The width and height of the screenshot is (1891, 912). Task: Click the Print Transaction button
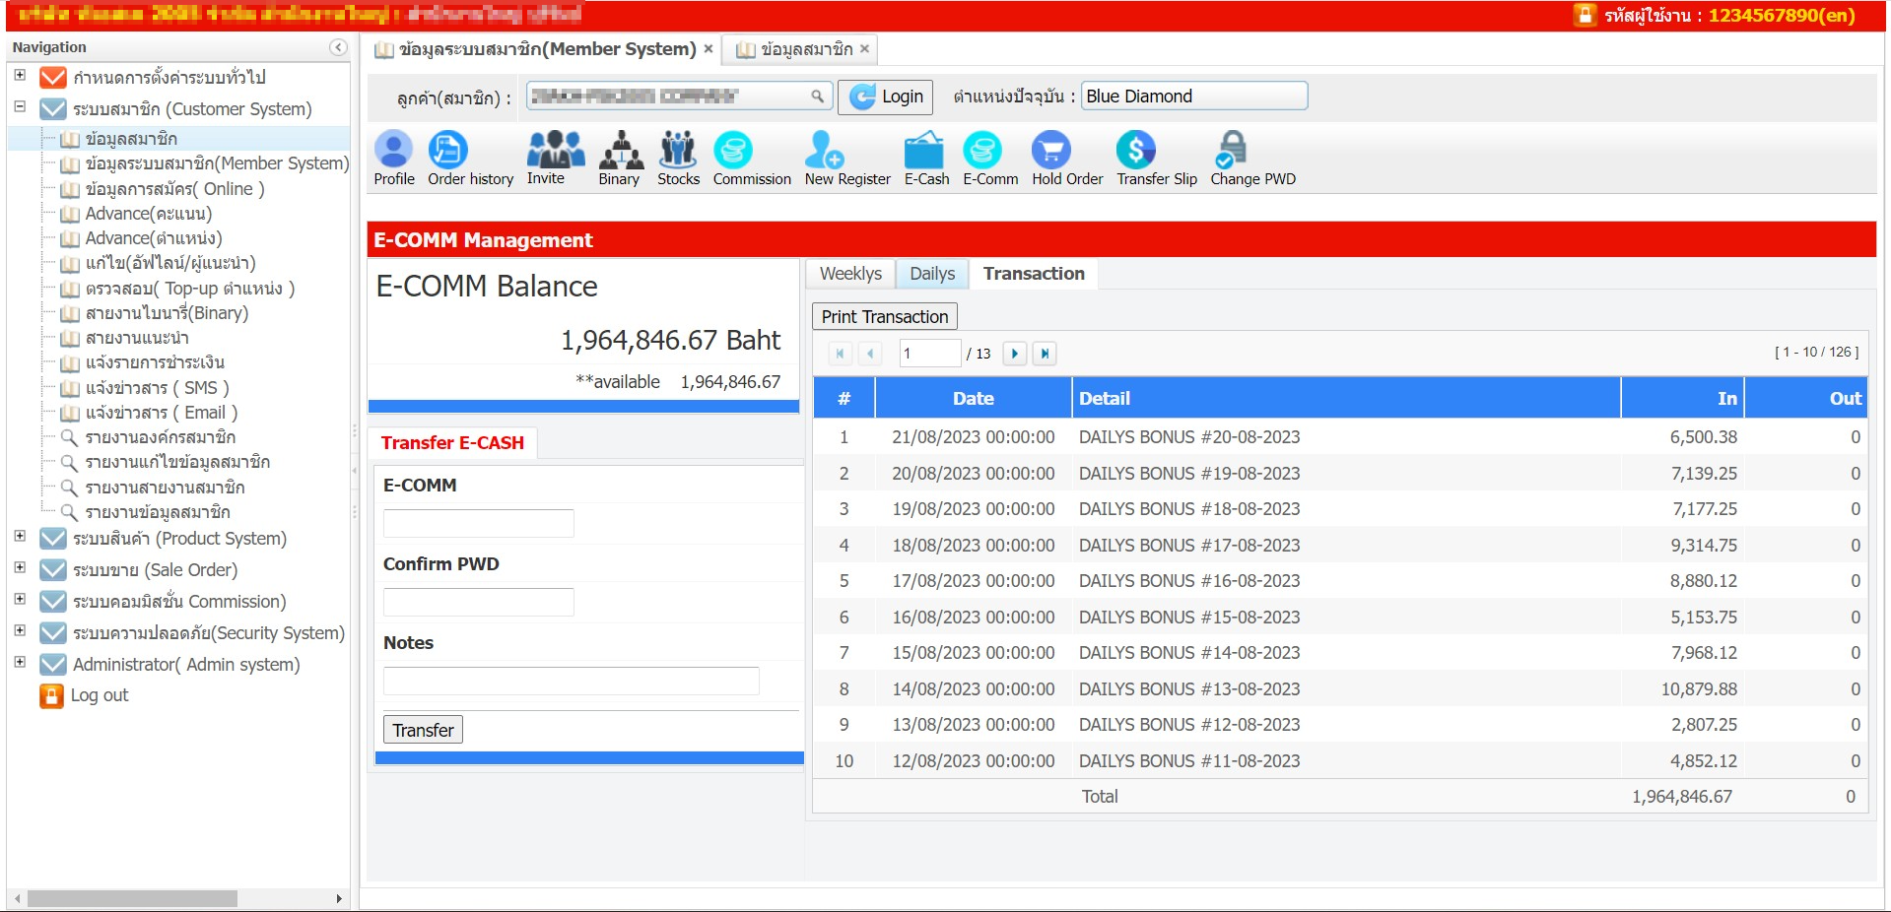point(884,317)
